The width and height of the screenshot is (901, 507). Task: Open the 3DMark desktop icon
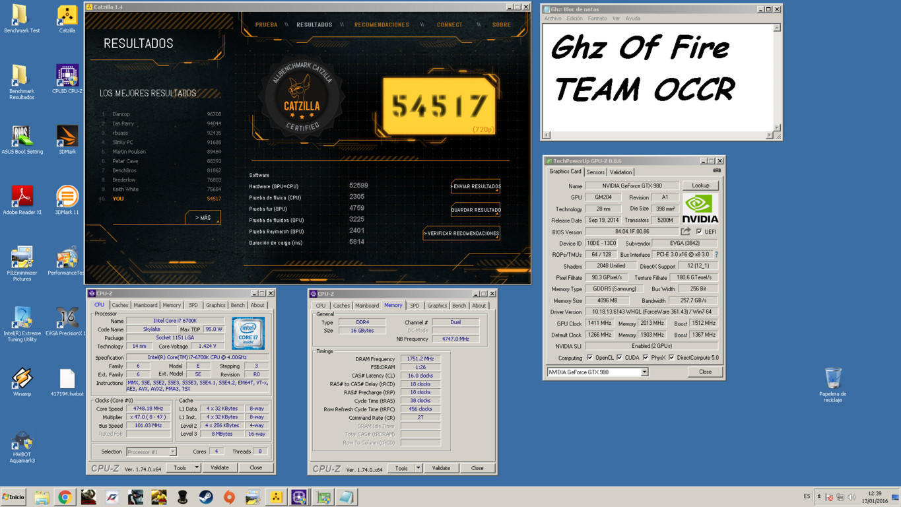[67, 140]
